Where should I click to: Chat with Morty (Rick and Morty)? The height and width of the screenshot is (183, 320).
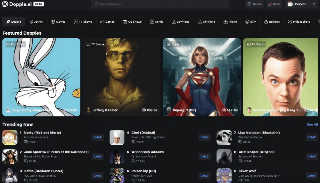(97, 138)
